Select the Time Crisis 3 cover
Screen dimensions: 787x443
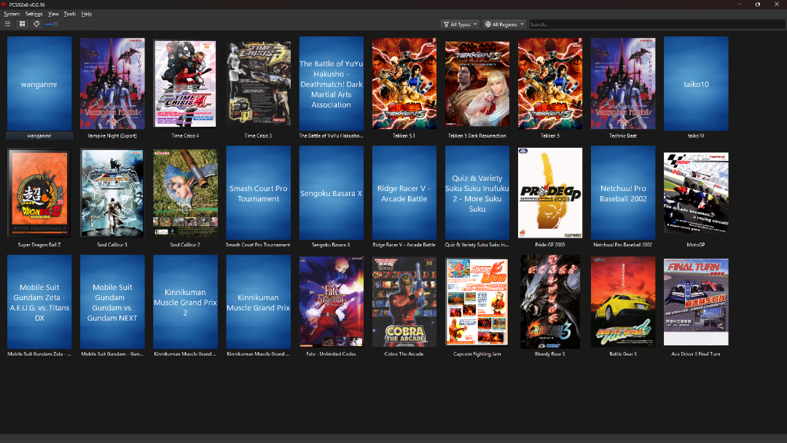pyautogui.click(x=258, y=84)
